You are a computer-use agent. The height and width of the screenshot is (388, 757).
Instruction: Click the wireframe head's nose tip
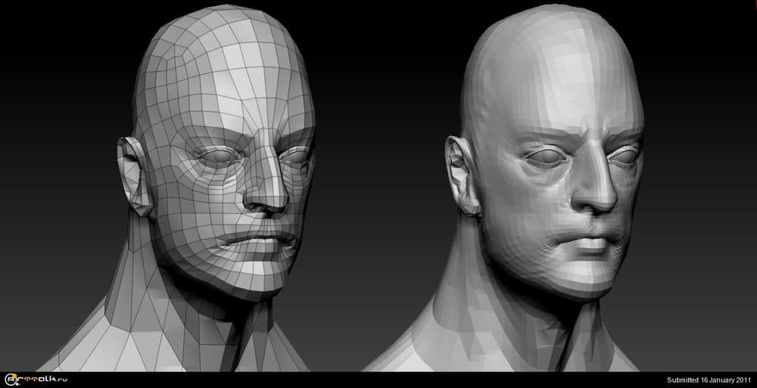click(266, 202)
